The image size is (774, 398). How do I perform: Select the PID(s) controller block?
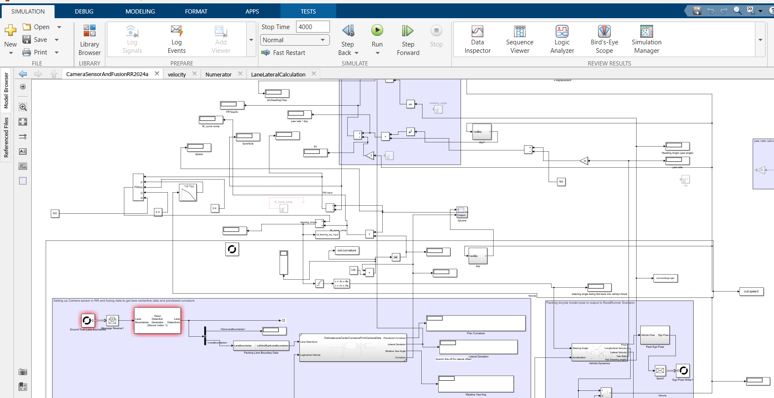(138, 187)
